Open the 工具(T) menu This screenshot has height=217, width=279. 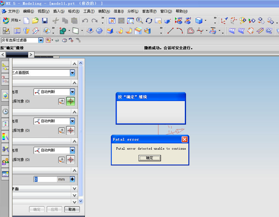(89, 11)
